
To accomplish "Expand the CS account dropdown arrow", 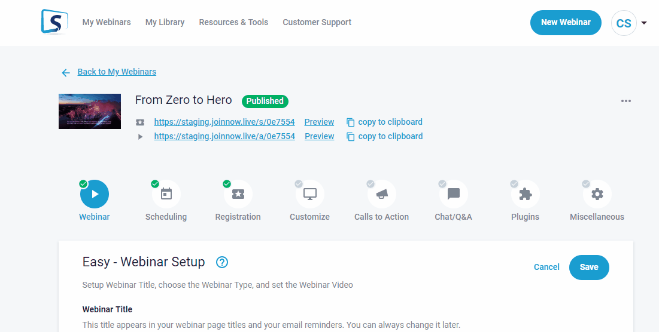I will [644, 23].
